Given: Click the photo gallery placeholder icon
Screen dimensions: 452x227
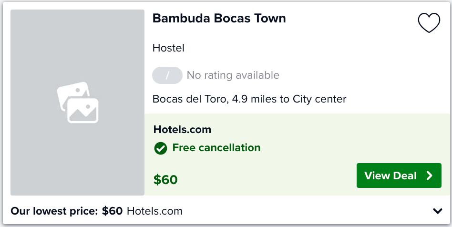Looking at the screenshot, I should tap(78, 103).
